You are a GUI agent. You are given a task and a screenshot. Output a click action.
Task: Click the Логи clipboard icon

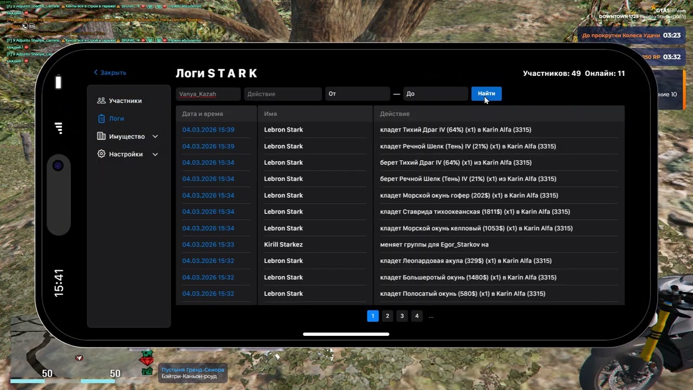coord(101,118)
